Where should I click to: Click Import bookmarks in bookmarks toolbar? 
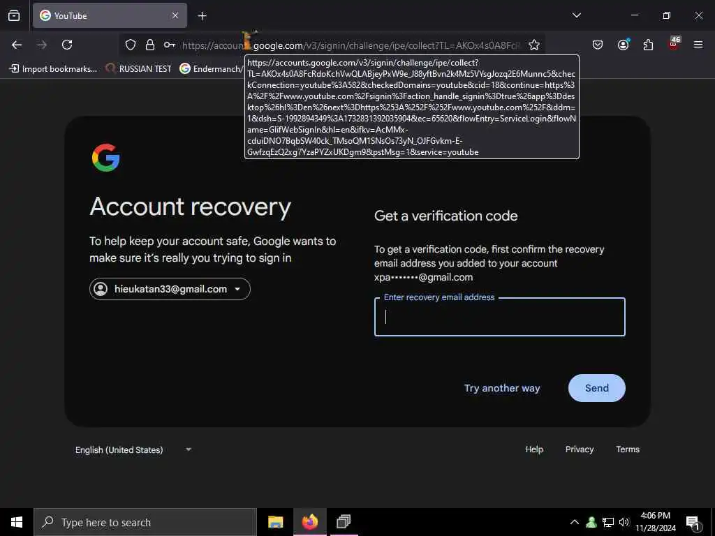coord(54,69)
